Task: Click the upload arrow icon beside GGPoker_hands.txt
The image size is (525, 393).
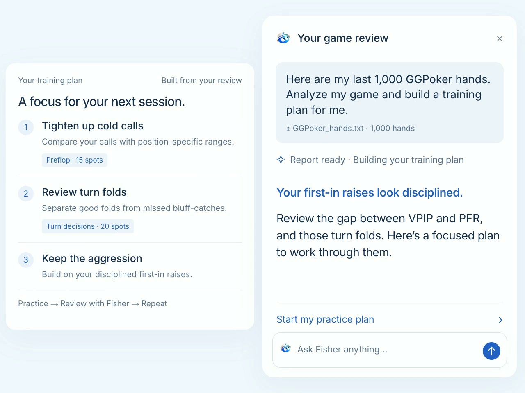Action: pos(288,129)
